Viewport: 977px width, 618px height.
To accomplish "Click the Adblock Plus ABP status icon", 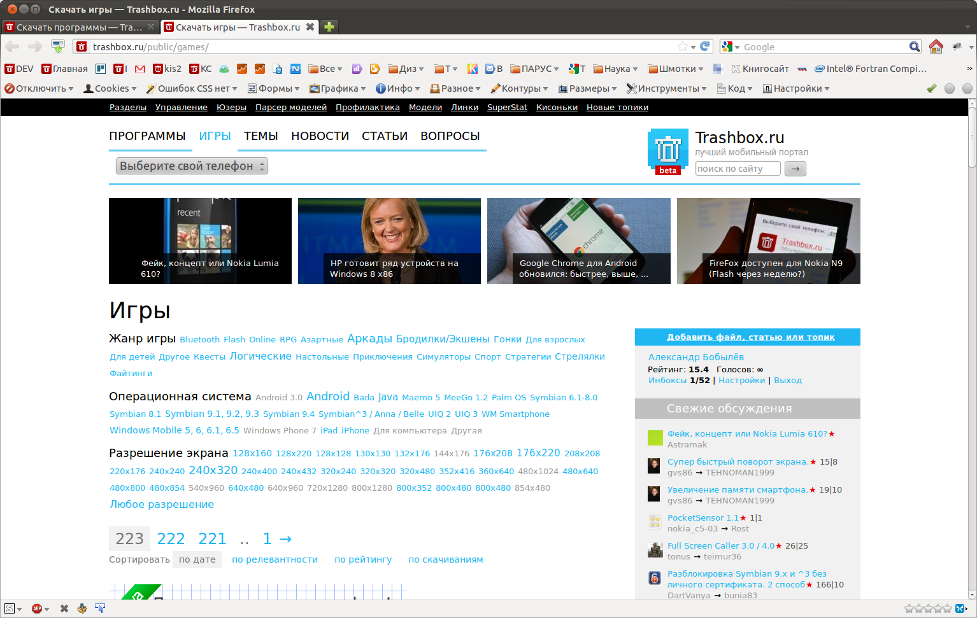I will point(37,608).
